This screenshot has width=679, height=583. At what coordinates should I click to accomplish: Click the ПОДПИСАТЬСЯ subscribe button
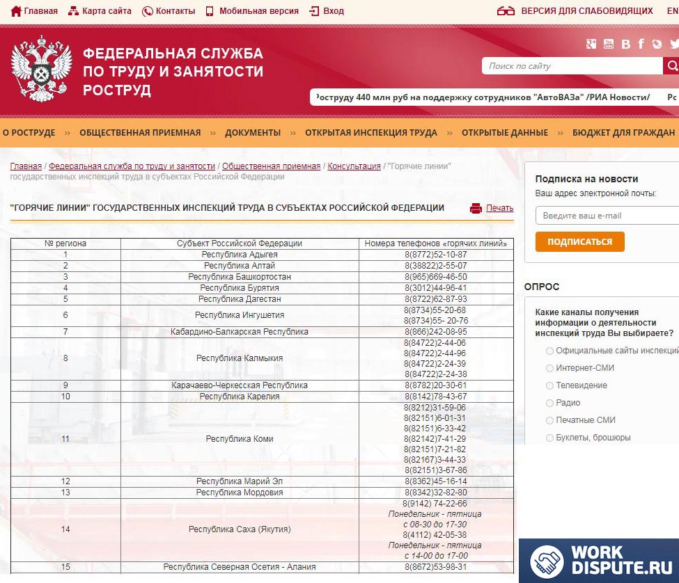(x=580, y=242)
